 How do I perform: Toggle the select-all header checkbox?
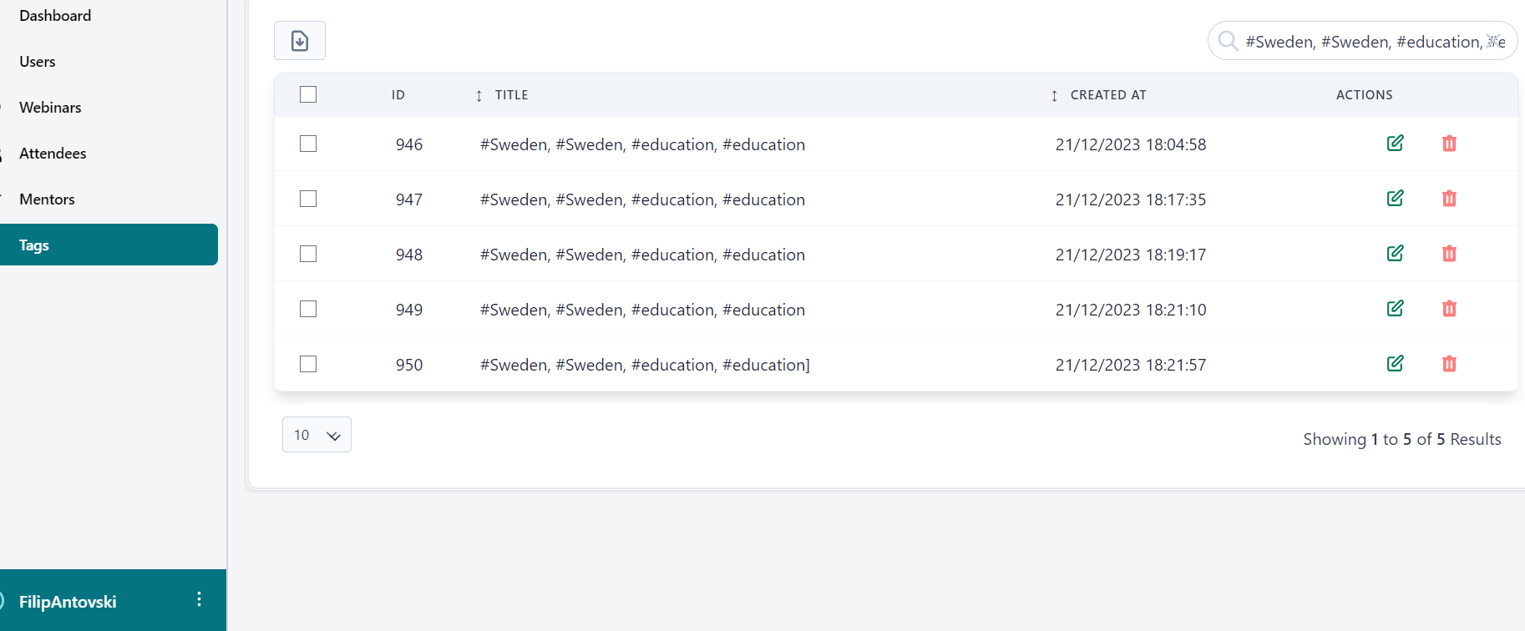(308, 94)
